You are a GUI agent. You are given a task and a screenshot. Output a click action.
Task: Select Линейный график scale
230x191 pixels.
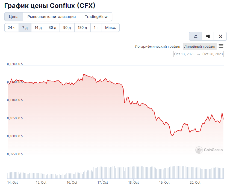click(200, 46)
